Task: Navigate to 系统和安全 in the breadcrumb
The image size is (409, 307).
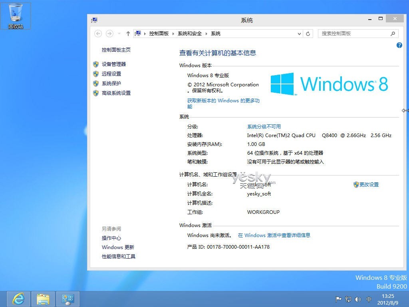Action: (190, 34)
